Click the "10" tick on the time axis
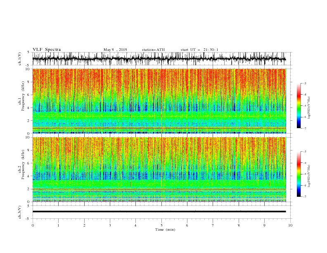This screenshot has width=327, height=253. pos(290,225)
